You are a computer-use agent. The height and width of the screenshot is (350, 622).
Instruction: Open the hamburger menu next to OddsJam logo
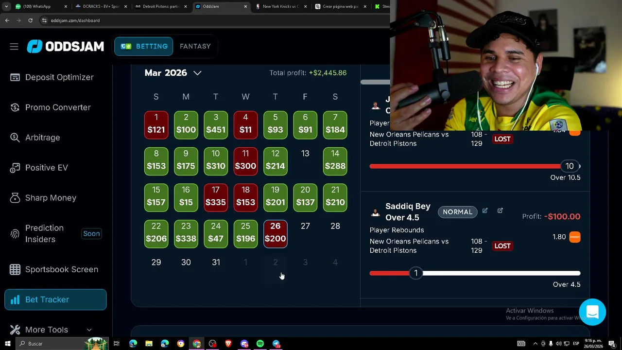[x=14, y=46]
